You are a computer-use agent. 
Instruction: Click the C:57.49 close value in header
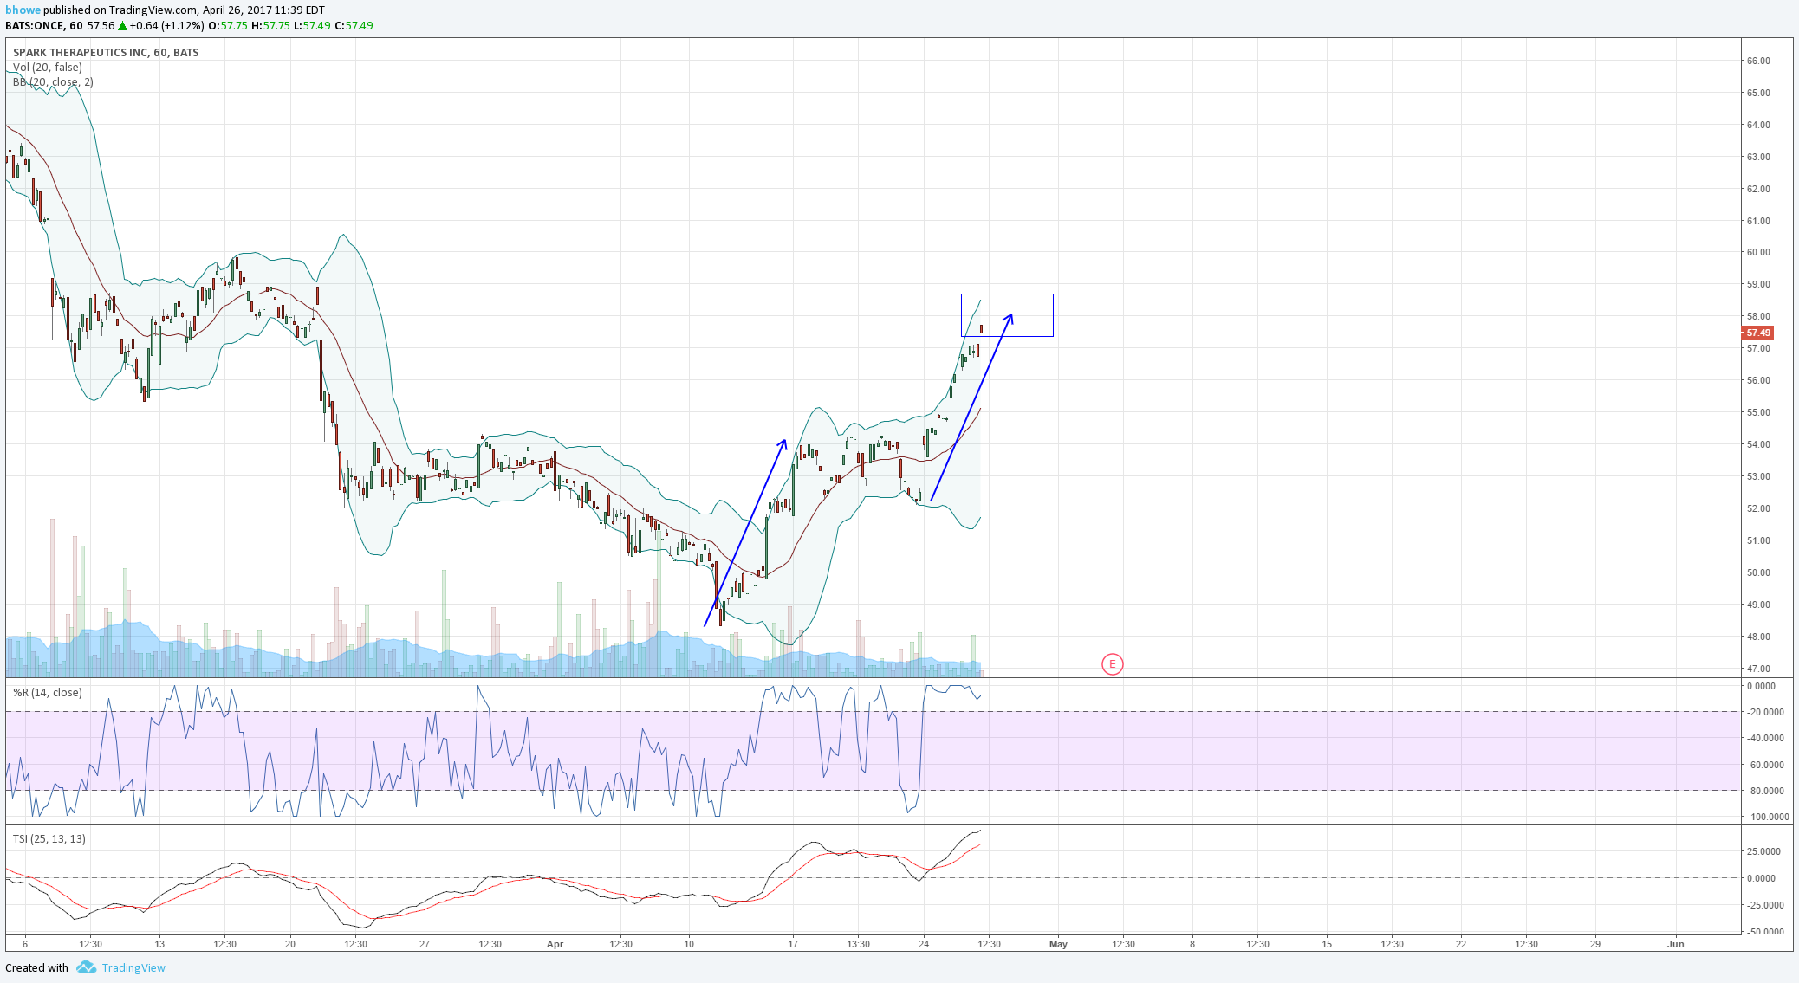click(355, 26)
